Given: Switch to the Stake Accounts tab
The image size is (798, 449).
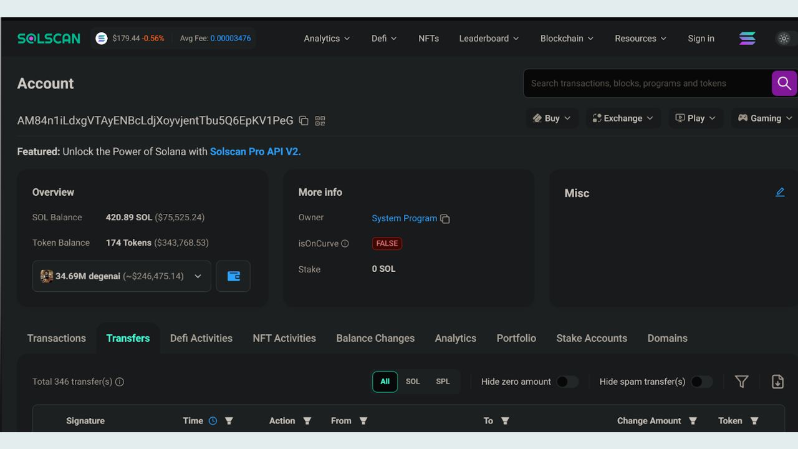Looking at the screenshot, I should point(592,338).
